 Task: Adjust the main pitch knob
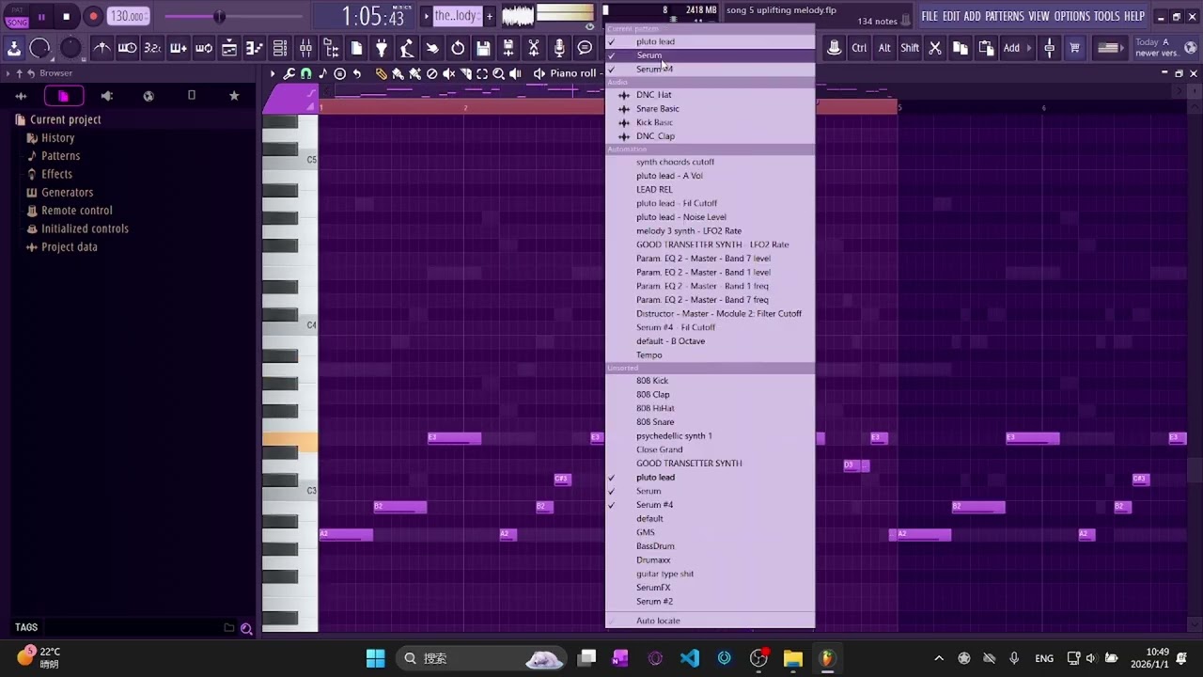70,48
